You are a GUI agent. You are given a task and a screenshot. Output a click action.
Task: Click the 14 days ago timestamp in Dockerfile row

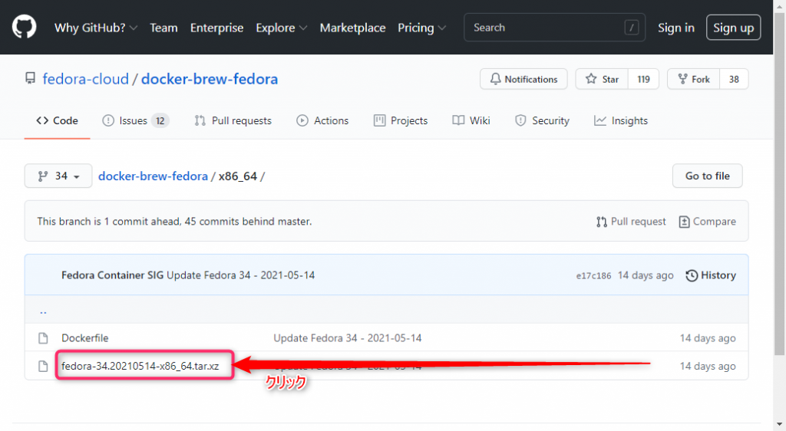pyautogui.click(x=708, y=338)
